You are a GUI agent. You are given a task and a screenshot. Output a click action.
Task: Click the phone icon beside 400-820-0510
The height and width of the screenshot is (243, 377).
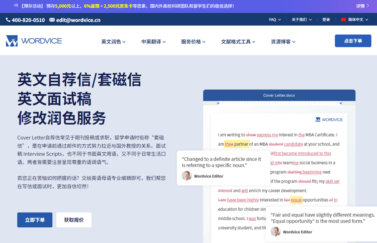pyautogui.click(x=8, y=20)
